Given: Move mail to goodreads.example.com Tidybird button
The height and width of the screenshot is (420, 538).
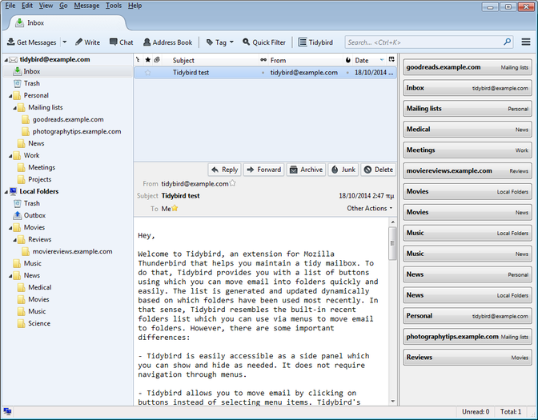Looking at the screenshot, I should tap(468, 67).
